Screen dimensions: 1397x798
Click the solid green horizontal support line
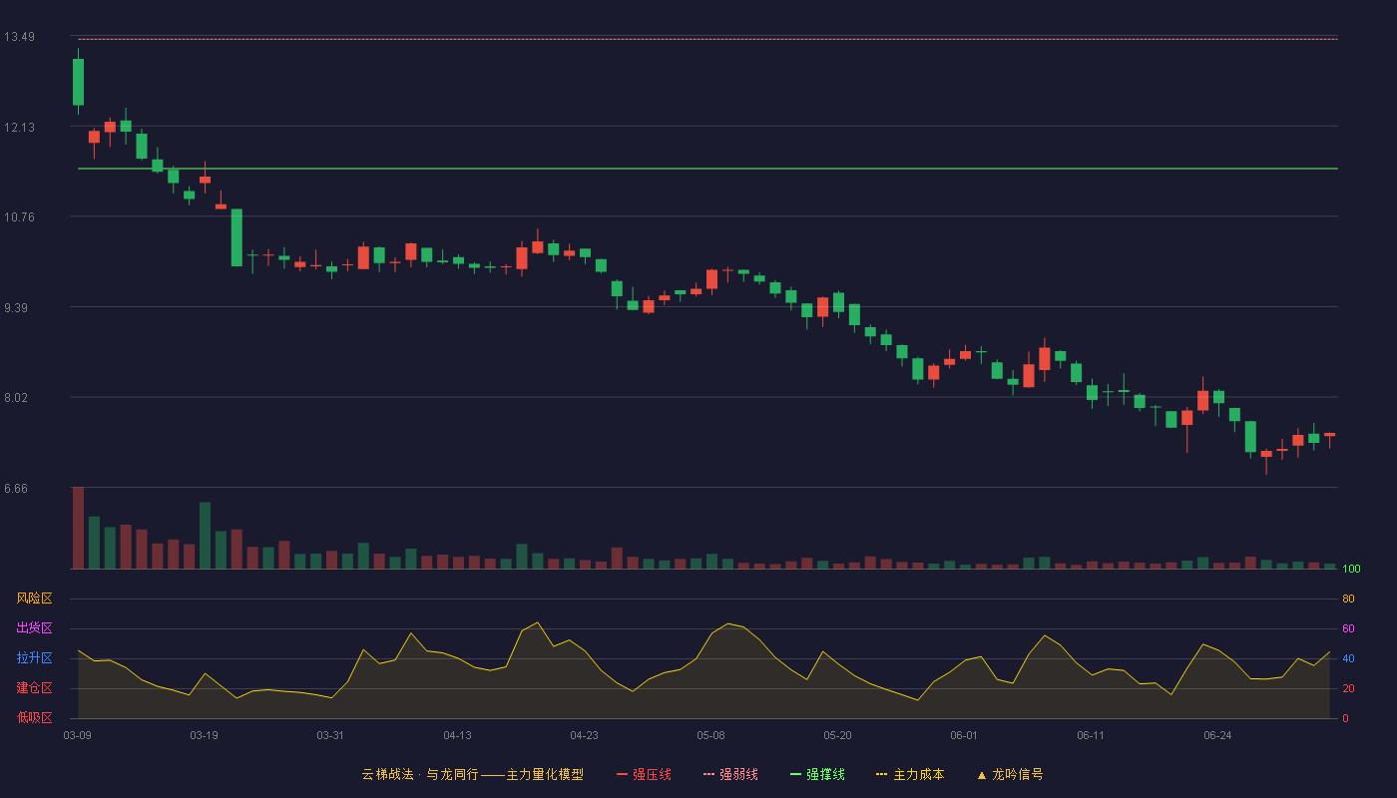coord(707,169)
